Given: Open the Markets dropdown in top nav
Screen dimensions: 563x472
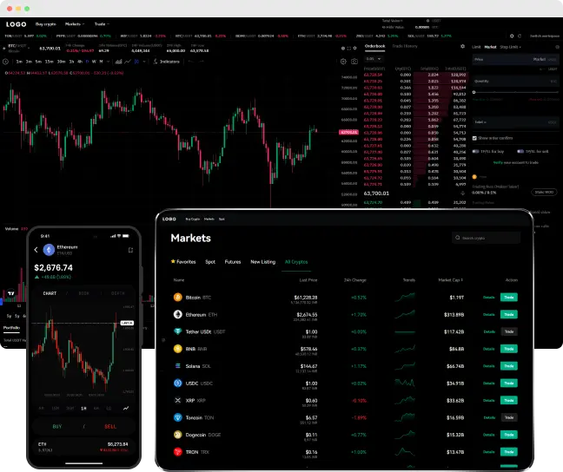Looking at the screenshot, I should pos(75,24).
